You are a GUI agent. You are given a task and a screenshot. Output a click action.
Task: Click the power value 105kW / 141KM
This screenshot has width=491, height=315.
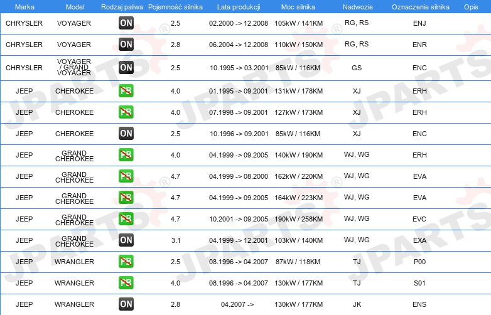tap(298, 23)
